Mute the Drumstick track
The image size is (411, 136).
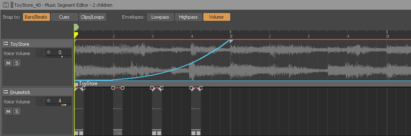pyautogui.click(x=8, y=111)
